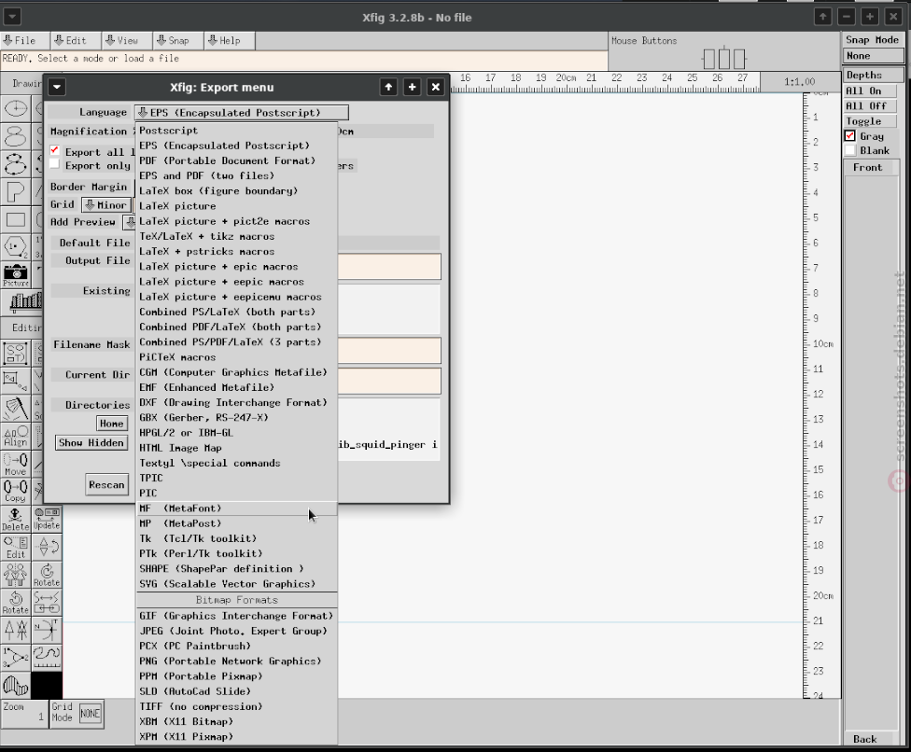Choose PDF (Portable Document Format) option

[237, 160]
